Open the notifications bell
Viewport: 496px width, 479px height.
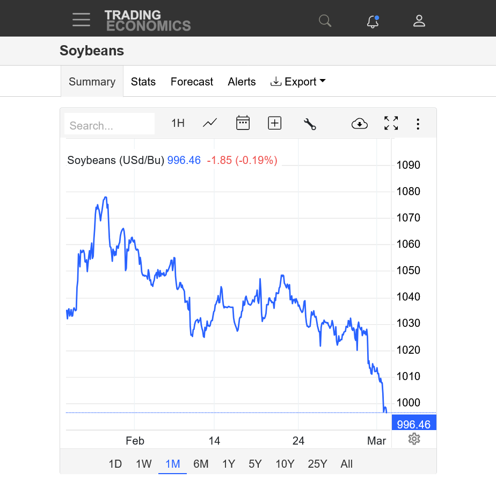click(x=373, y=22)
